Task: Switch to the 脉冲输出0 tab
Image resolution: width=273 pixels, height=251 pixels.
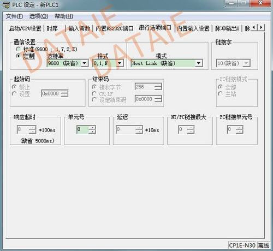Action: [x=227, y=28]
